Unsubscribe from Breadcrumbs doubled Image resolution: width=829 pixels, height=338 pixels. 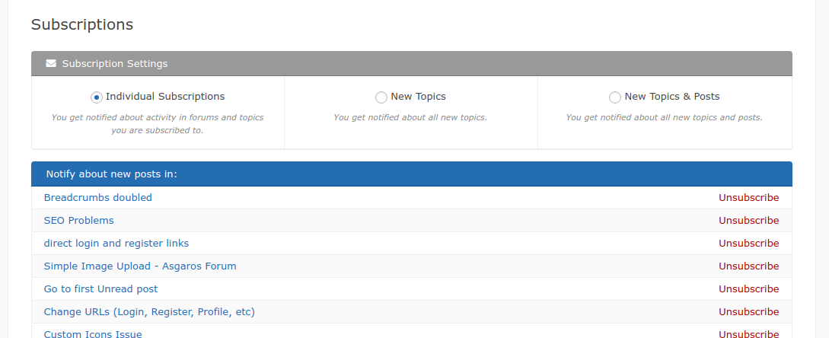(748, 198)
